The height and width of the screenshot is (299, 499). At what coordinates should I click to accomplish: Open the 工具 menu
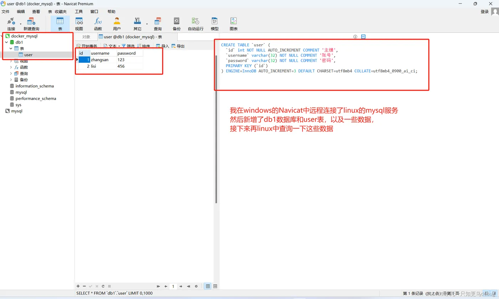point(79,12)
